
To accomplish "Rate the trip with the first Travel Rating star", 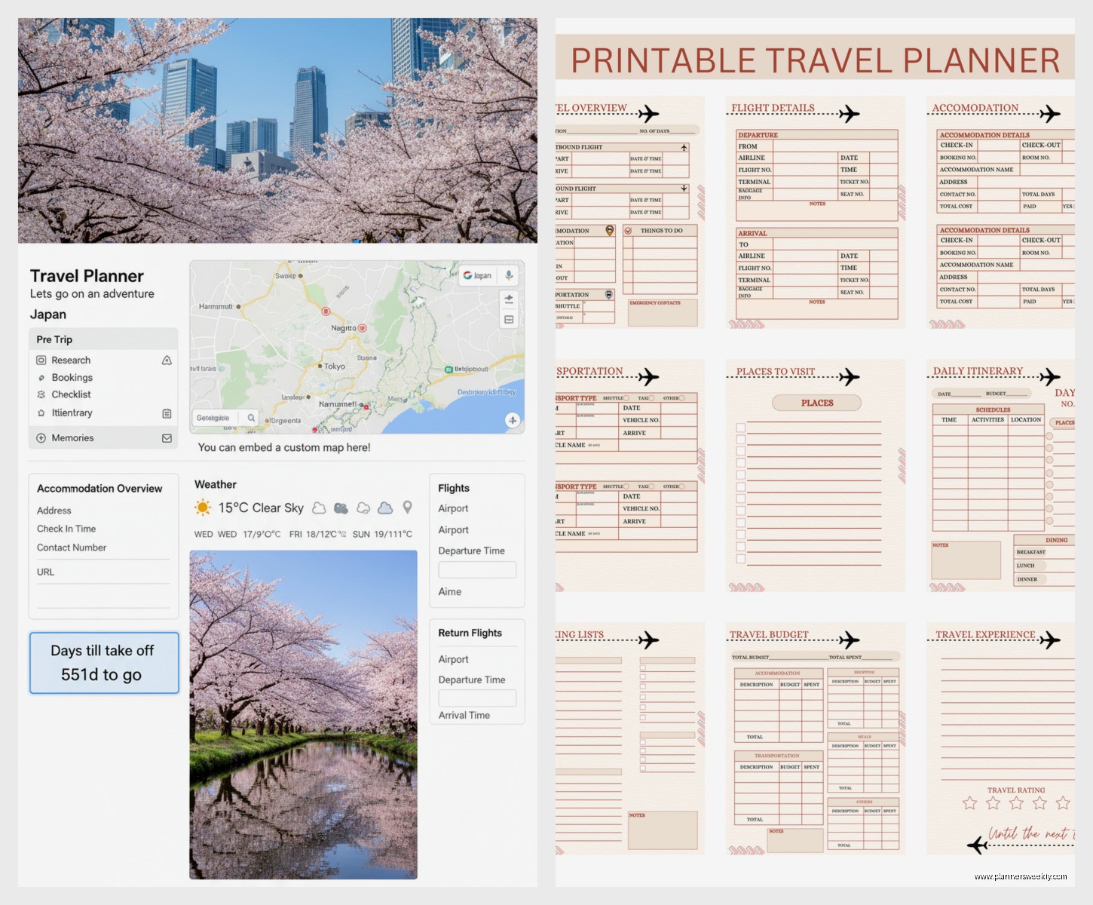I will click(969, 803).
